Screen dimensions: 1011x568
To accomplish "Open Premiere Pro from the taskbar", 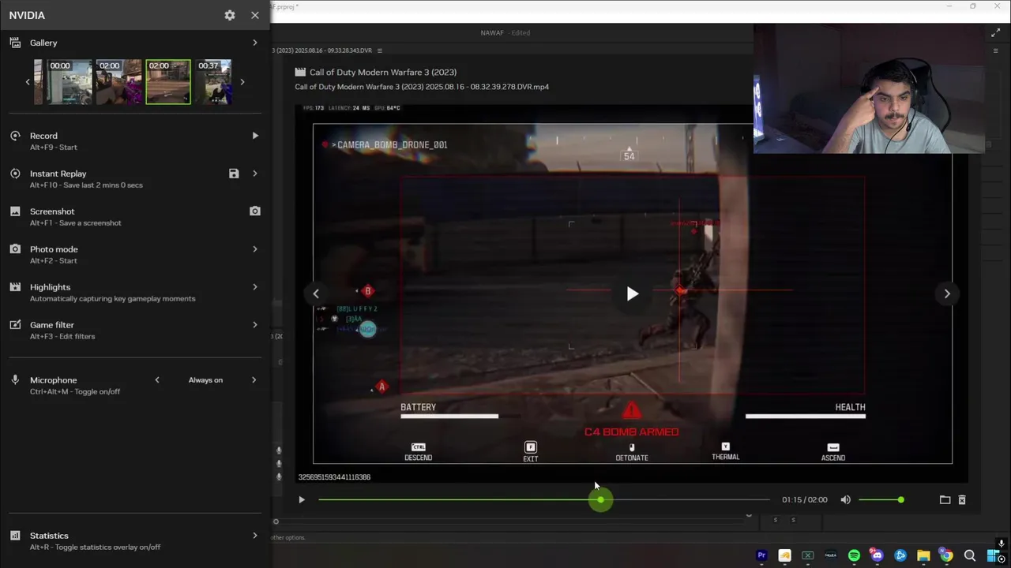I will 761,555.
